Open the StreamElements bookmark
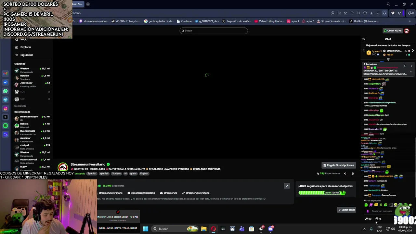Viewport: 416px width, 234px height. tap(332, 21)
